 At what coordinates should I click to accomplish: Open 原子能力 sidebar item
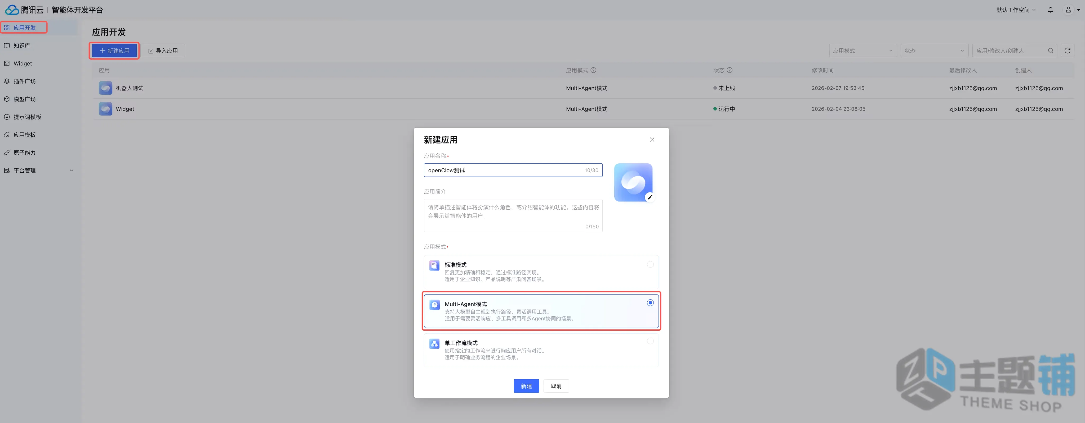pyautogui.click(x=24, y=153)
